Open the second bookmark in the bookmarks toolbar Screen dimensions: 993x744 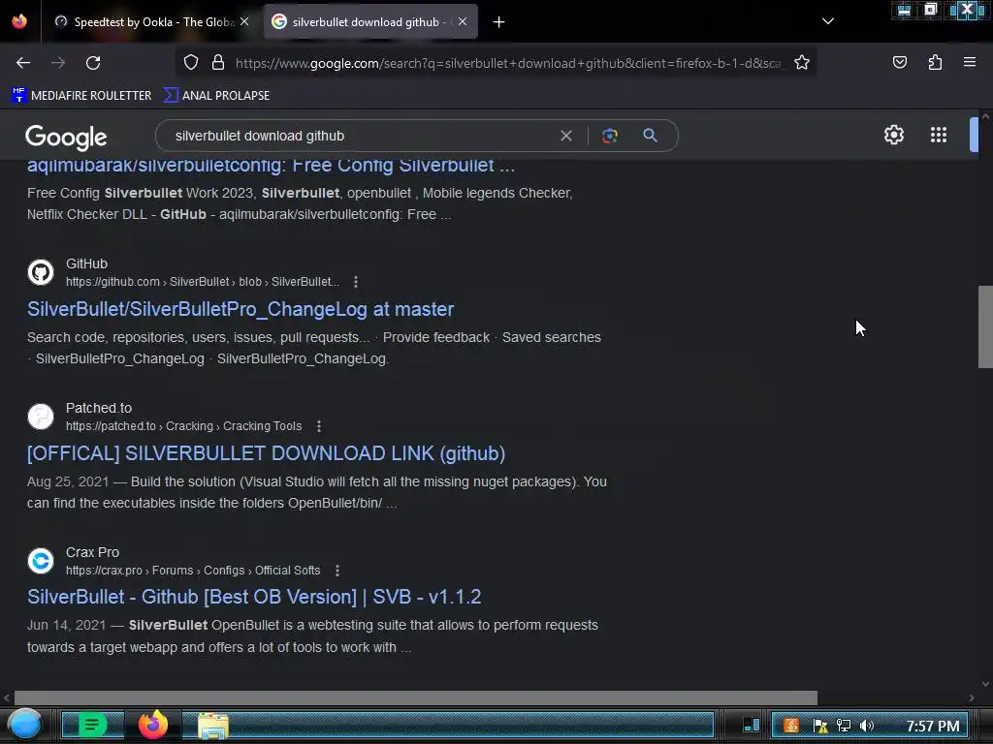click(x=216, y=96)
